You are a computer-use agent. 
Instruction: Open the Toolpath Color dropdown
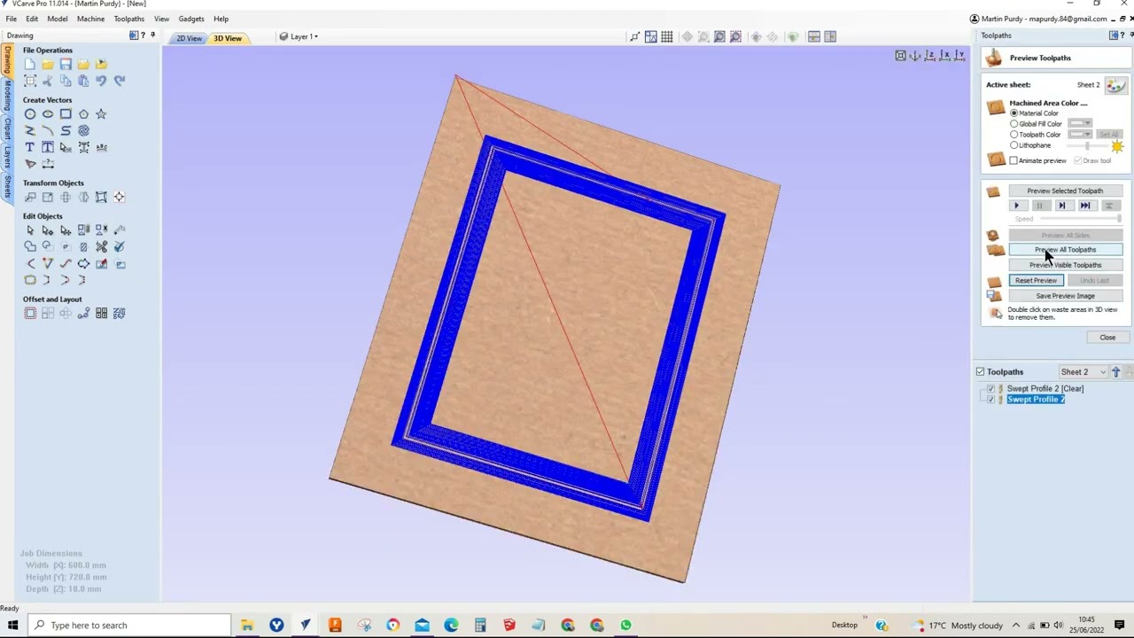click(1079, 135)
